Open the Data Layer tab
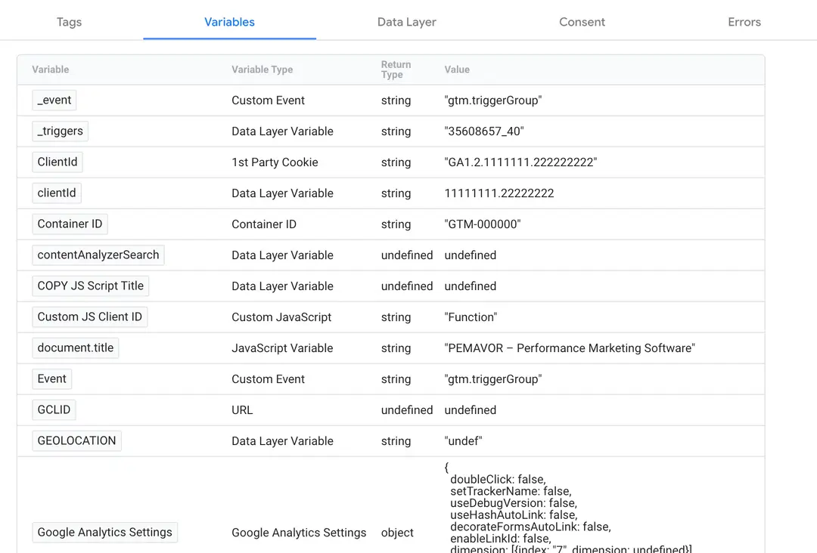This screenshot has height=553, width=817. point(406,22)
